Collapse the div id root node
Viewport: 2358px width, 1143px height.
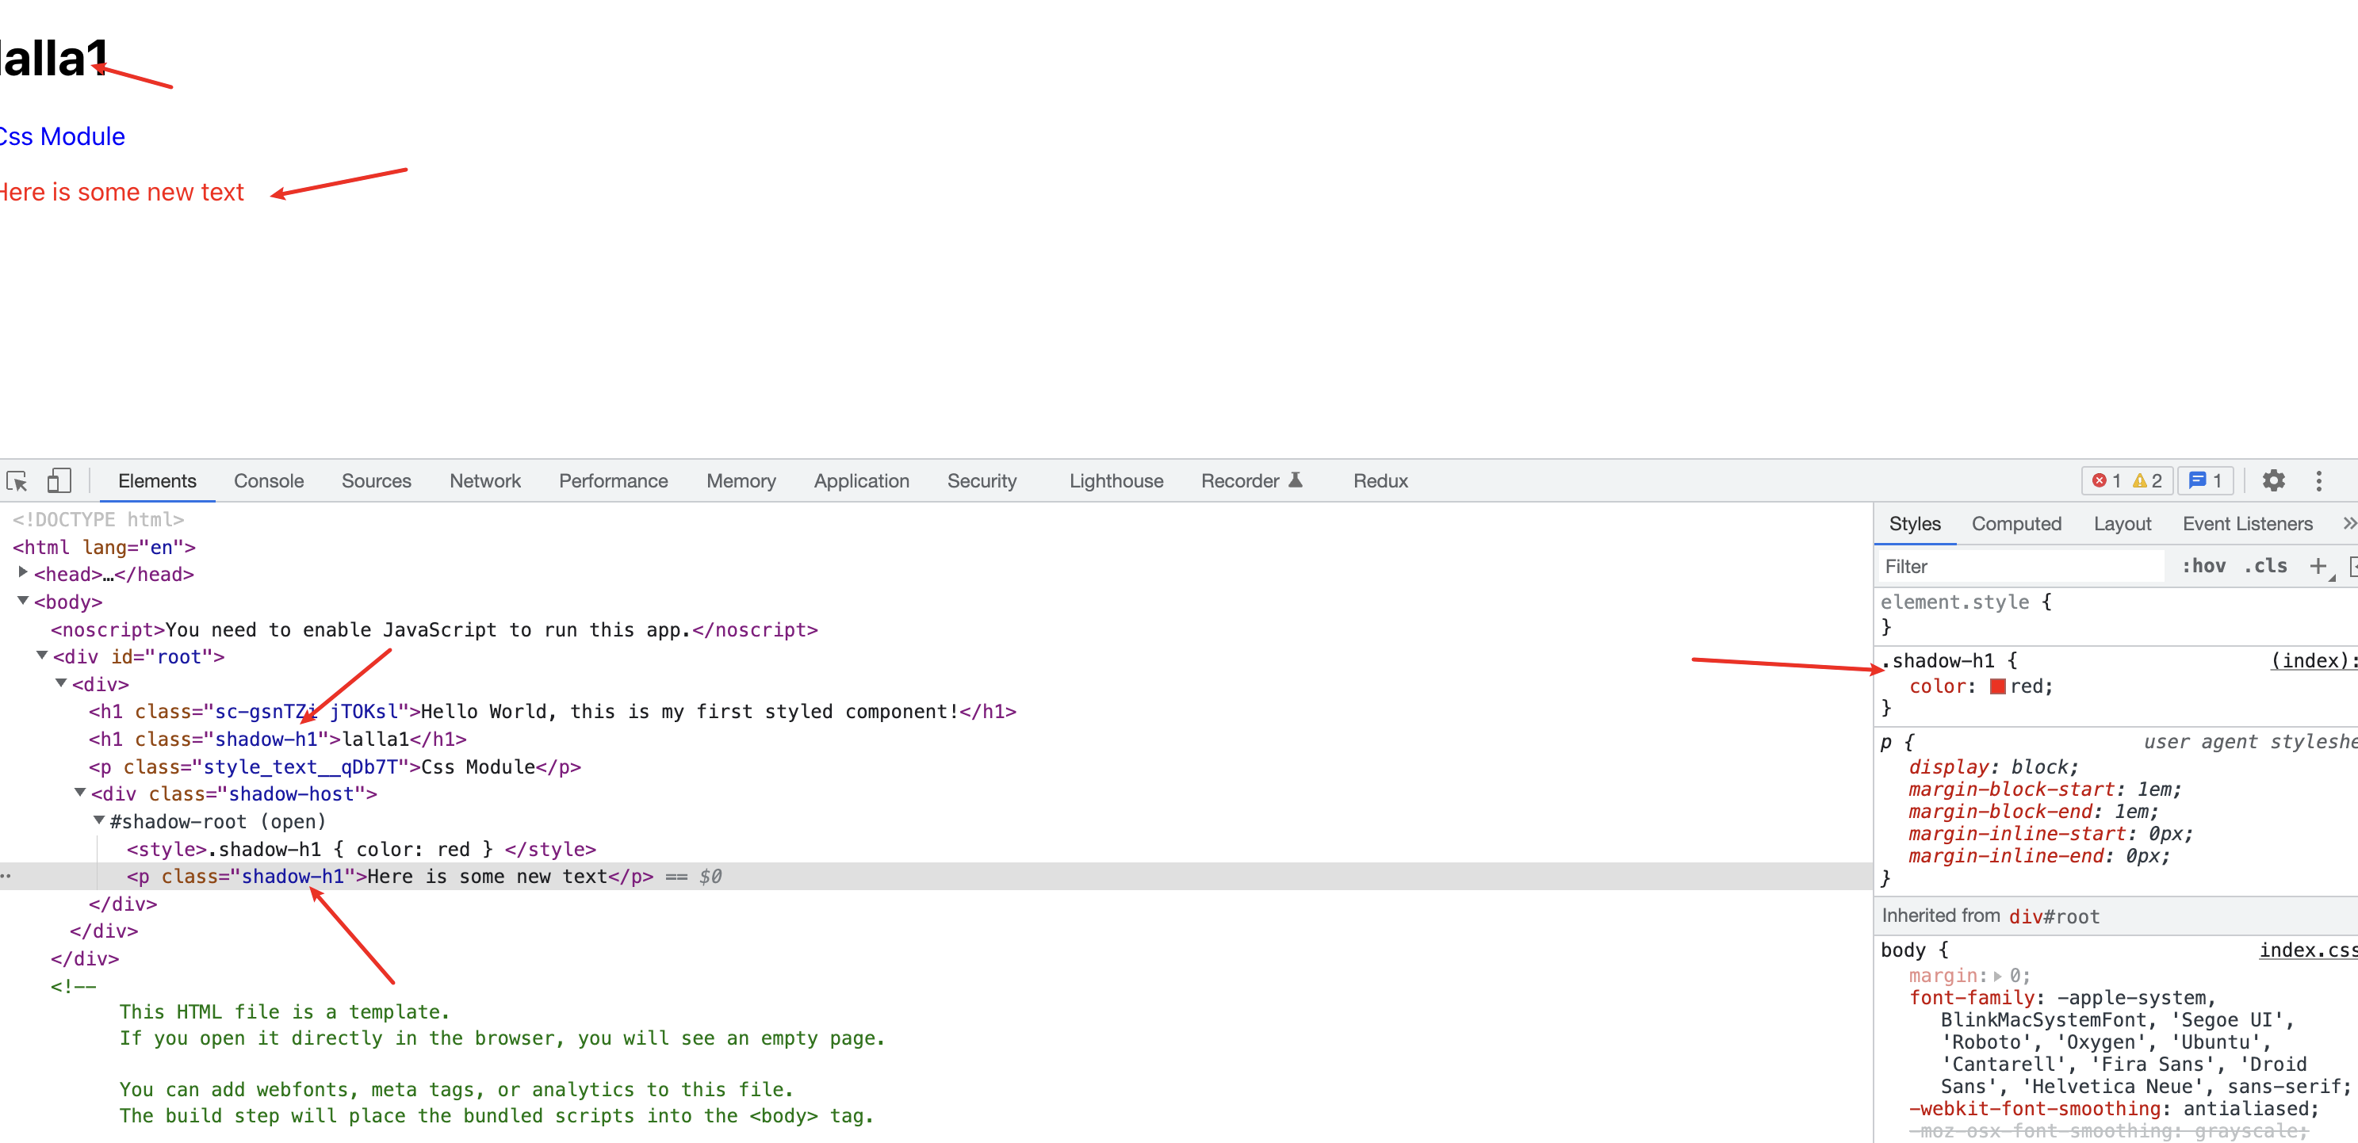[42, 656]
